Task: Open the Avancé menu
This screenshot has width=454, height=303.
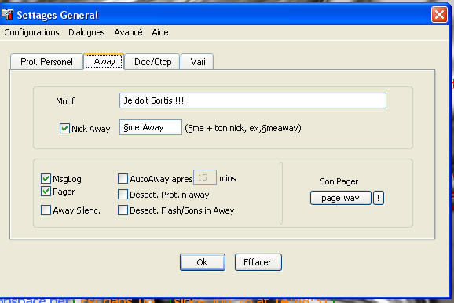Action: [x=128, y=32]
